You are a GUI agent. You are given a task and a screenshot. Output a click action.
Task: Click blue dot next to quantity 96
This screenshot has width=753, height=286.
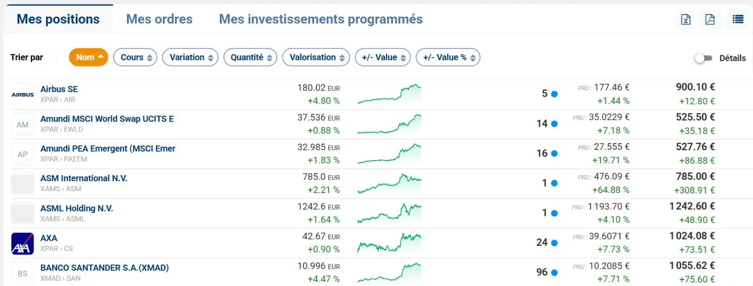[554, 272]
